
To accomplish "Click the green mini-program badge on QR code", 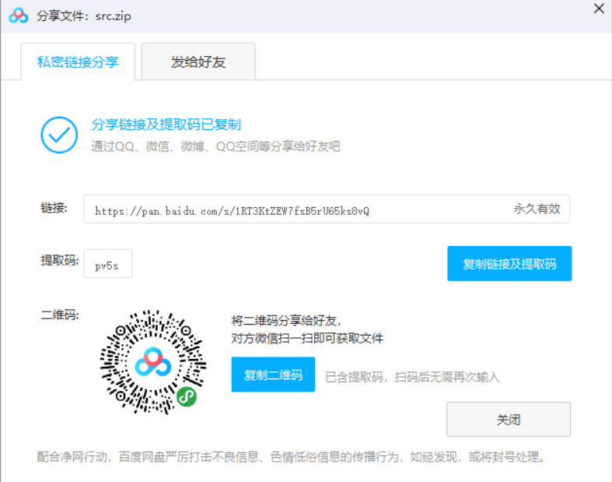I will click(187, 397).
